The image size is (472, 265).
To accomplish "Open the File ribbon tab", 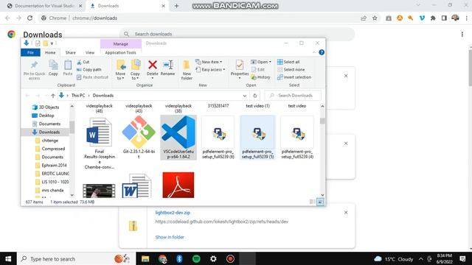I will pyautogui.click(x=30, y=52).
